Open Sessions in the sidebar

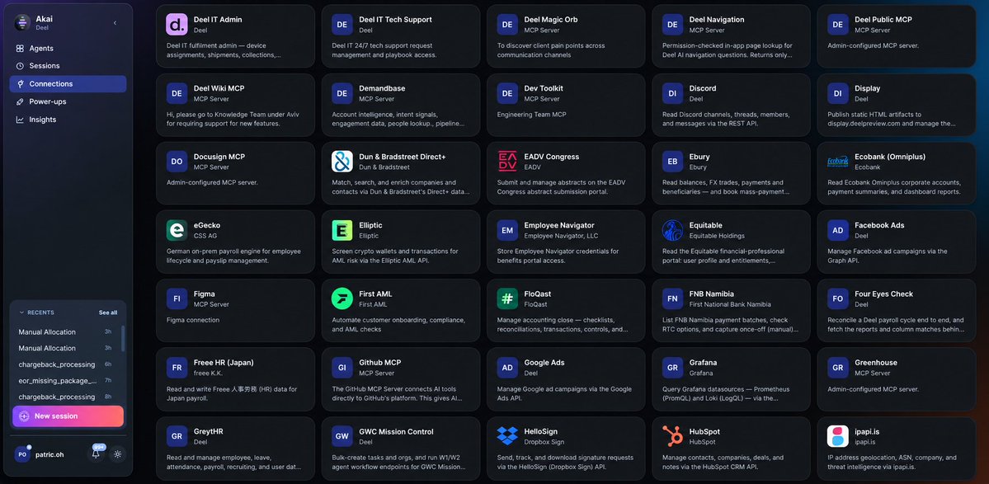click(x=68, y=66)
